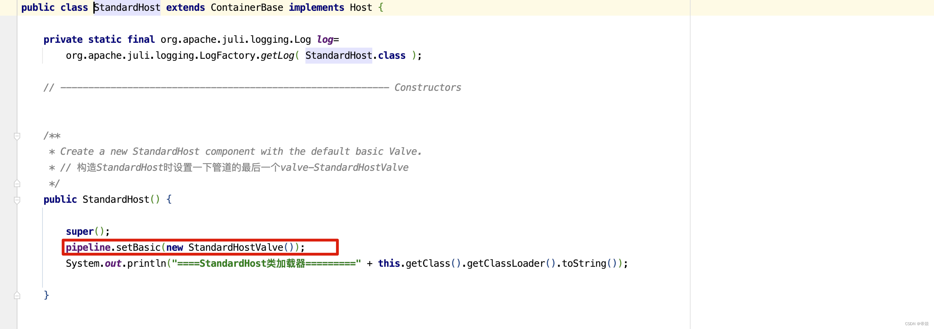The image size is (934, 329).
Task: Click the "private" keyword of the log field
Action: tap(63, 39)
